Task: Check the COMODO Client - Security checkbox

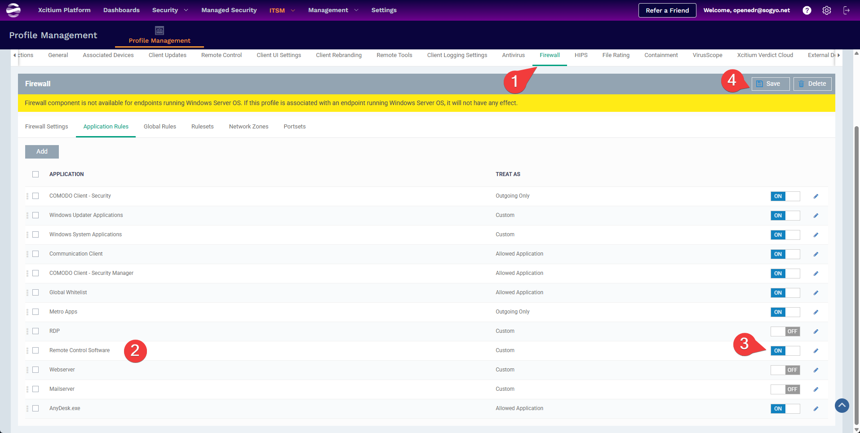Action: click(35, 196)
